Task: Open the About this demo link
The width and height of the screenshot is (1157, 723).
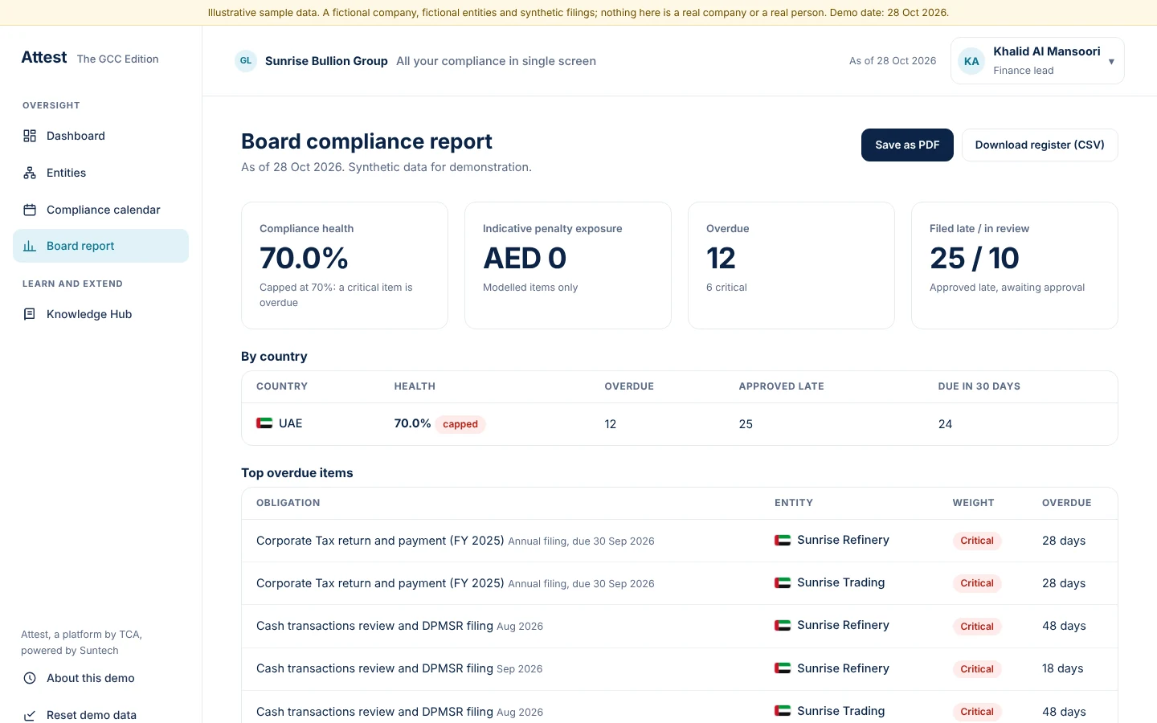Action: click(x=100, y=678)
